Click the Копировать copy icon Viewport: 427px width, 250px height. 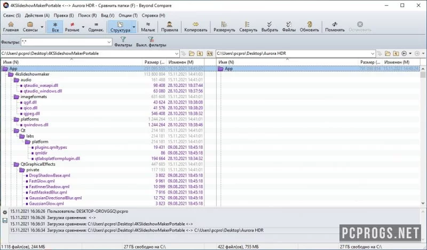click(195, 25)
